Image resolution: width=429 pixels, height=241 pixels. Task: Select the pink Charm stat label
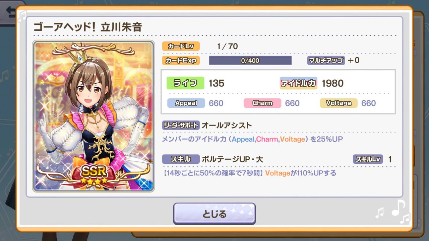pos(262,103)
